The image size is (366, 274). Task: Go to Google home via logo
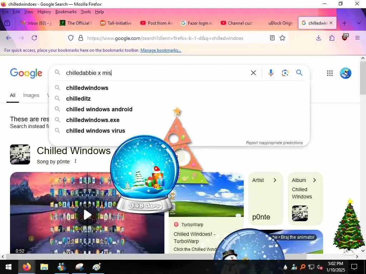(x=26, y=73)
